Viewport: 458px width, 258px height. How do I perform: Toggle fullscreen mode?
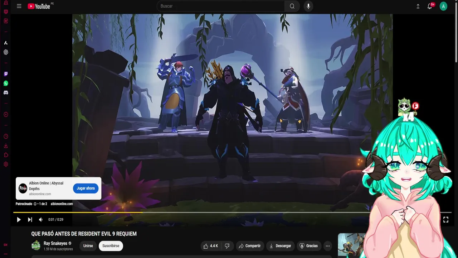[446, 220]
